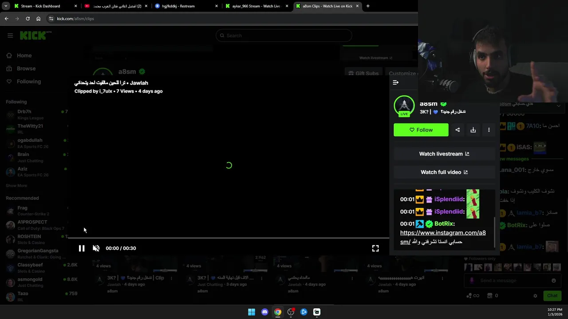568x319 pixels.
Task: Expand Show More followed channels
Action: [16, 186]
